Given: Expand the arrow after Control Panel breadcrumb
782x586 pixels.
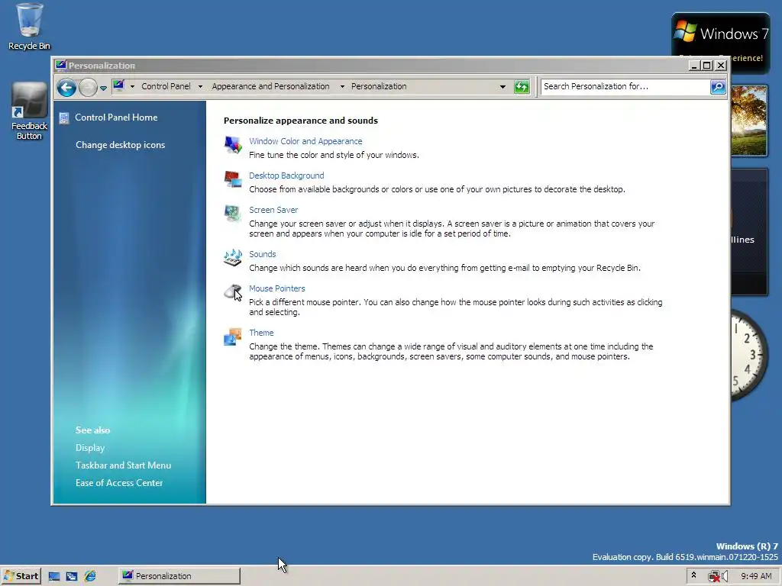Looking at the screenshot, I should pos(200,86).
